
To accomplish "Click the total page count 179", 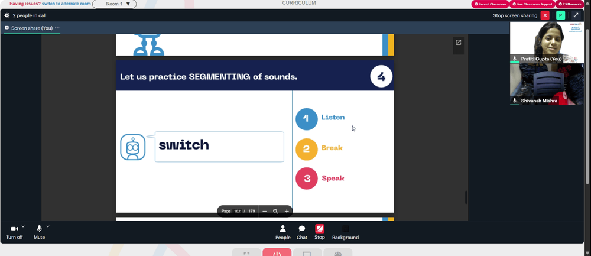I will [251, 211].
